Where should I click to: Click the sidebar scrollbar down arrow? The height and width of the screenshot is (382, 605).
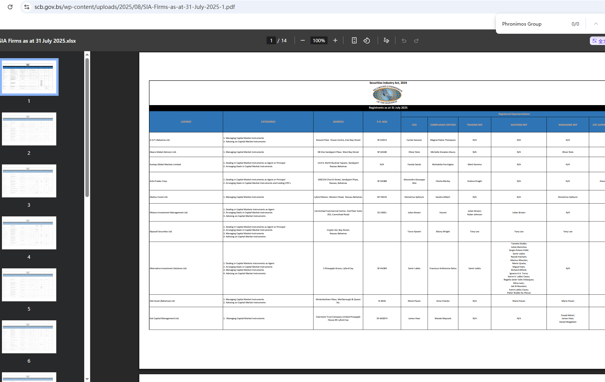[87, 379]
